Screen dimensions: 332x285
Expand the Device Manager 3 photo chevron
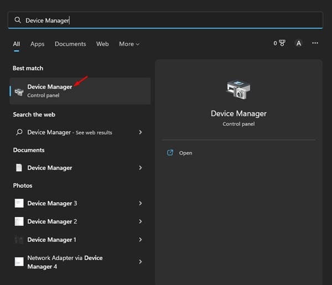pyautogui.click(x=141, y=203)
